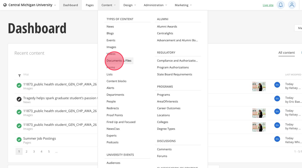302x168 pixels.
Task: Choose Events from the menu
Action: coord(111,40)
